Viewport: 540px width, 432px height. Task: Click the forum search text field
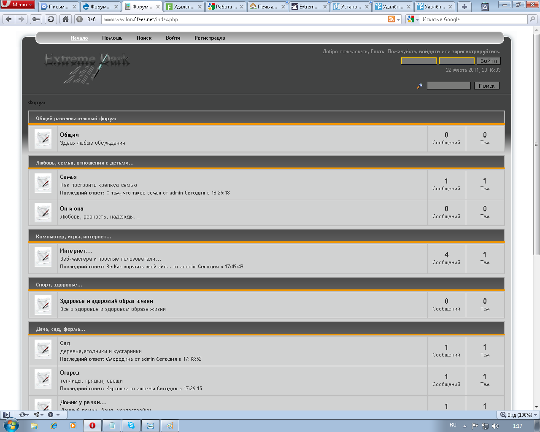pyautogui.click(x=448, y=86)
